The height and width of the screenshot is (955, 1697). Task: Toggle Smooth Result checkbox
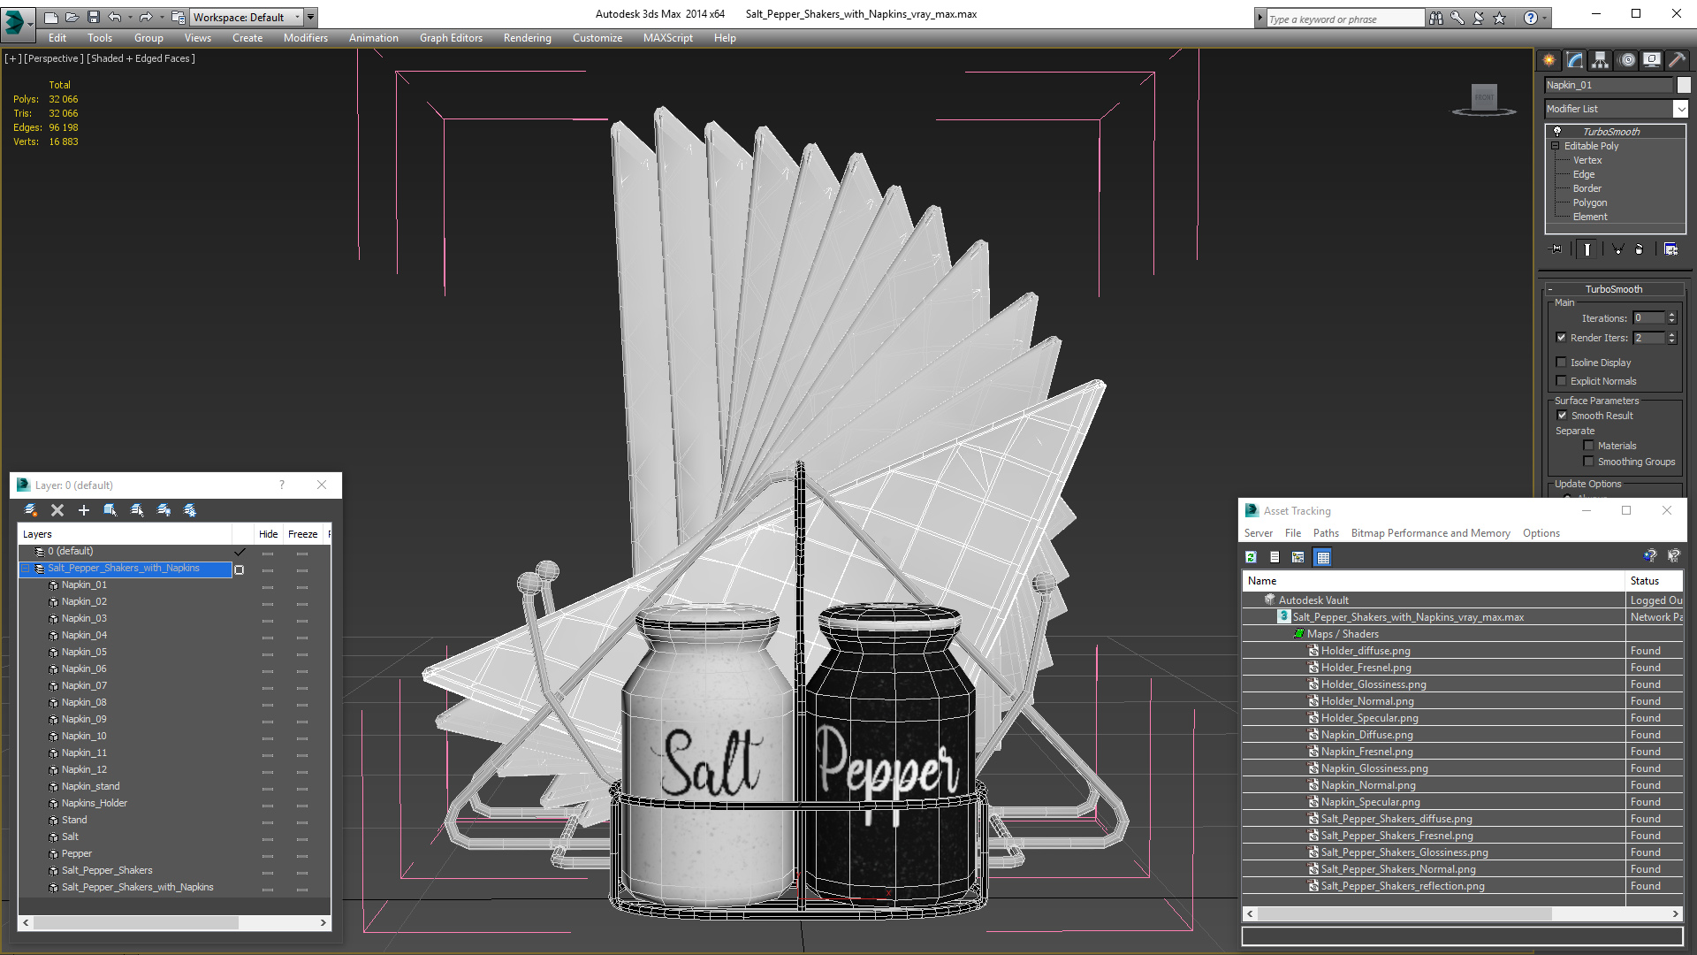[x=1562, y=416]
